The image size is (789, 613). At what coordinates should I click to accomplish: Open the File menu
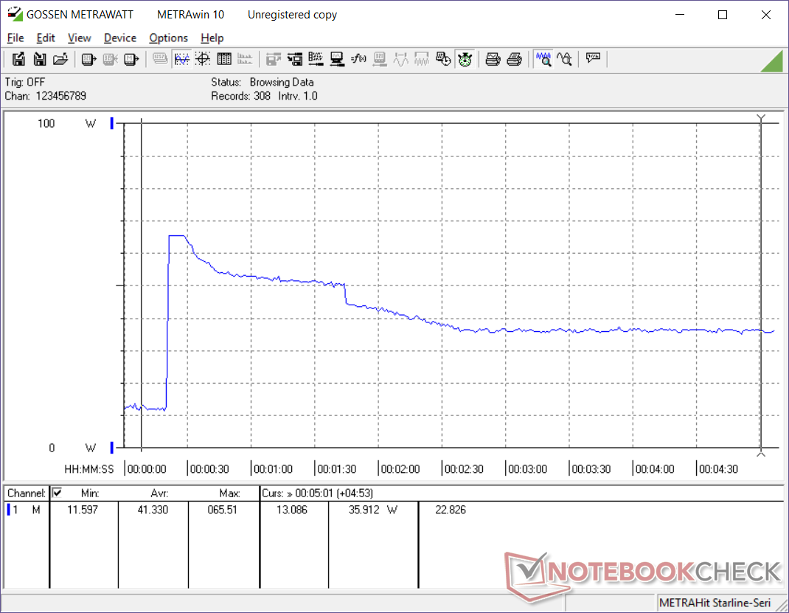click(15, 38)
